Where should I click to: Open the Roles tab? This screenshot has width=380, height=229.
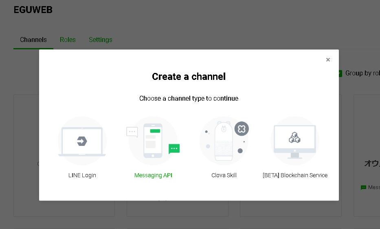point(68,40)
